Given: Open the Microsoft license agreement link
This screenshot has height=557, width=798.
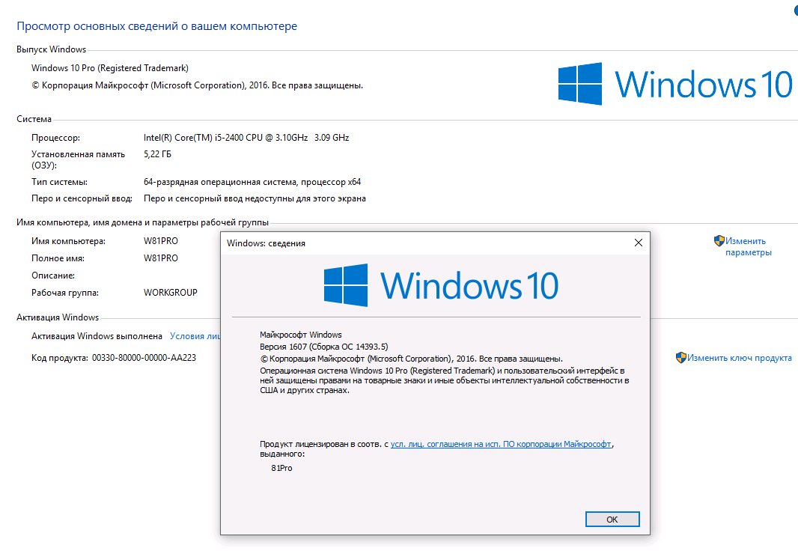Looking at the screenshot, I should coord(501,444).
